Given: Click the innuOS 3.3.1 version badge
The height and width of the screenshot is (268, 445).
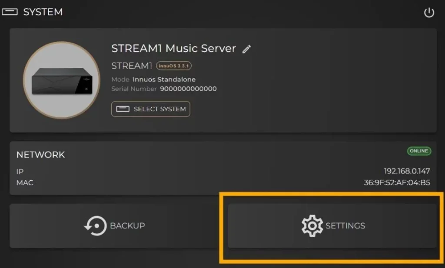Looking at the screenshot, I should pos(174,66).
